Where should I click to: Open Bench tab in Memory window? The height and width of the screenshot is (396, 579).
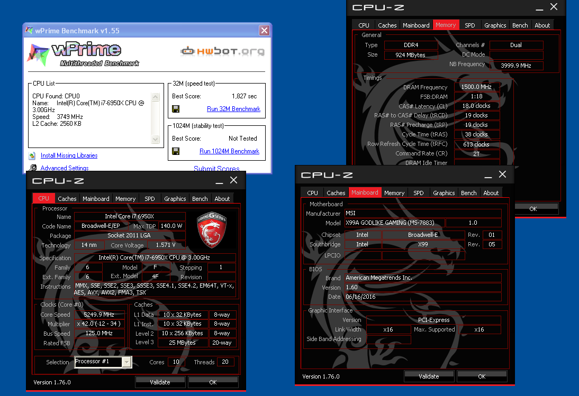click(x=520, y=25)
